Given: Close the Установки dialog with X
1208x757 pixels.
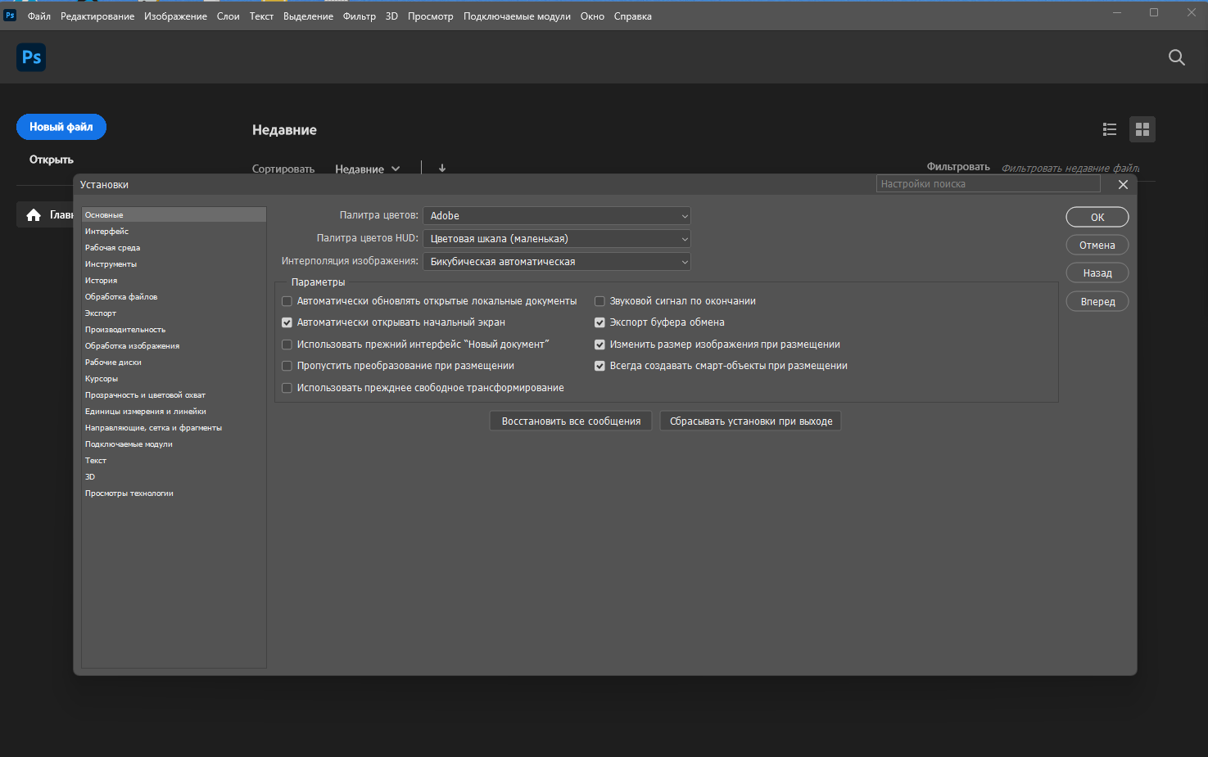Looking at the screenshot, I should (x=1123, y=185).
